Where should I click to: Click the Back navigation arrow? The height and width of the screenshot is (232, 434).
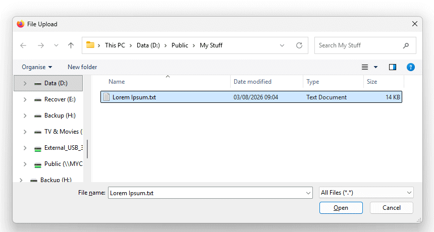coord(23,45)
